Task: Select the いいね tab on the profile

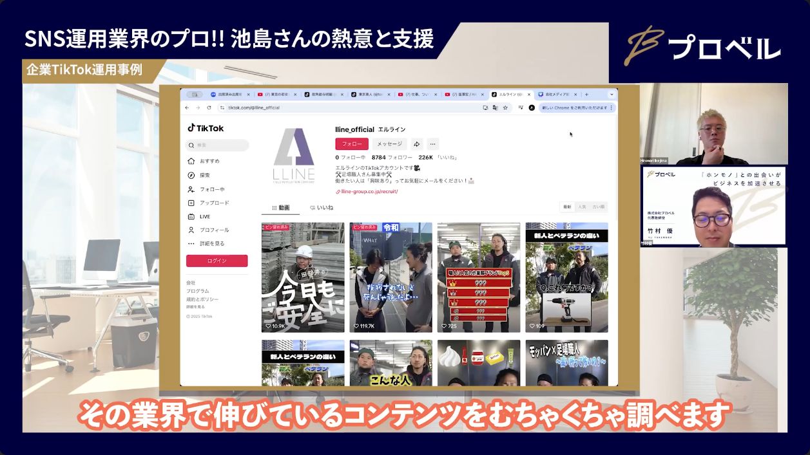Action: (322, 208)
